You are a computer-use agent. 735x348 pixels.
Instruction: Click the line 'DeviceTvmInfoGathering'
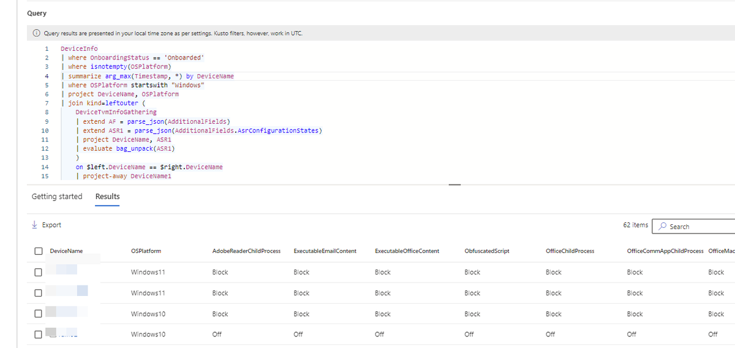(116, 112)
